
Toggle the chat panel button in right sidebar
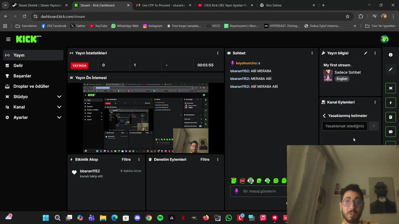[391, 132]
